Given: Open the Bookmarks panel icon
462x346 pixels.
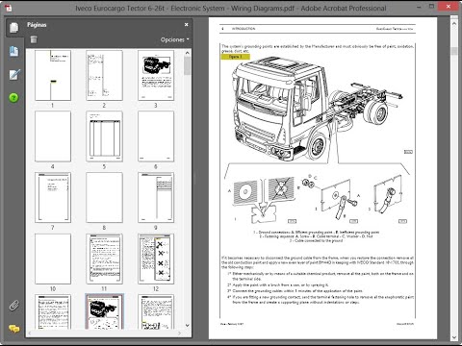Looking at the screenshot, I should coord(13,51).
